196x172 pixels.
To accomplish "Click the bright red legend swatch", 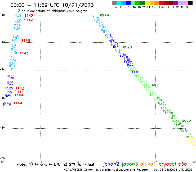I will 162,3.
